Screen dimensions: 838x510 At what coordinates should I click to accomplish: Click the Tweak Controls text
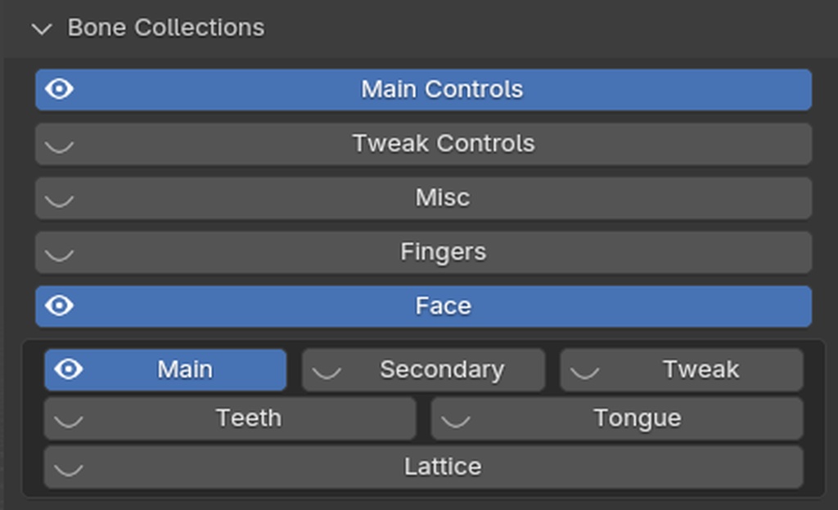pos(443,144)
